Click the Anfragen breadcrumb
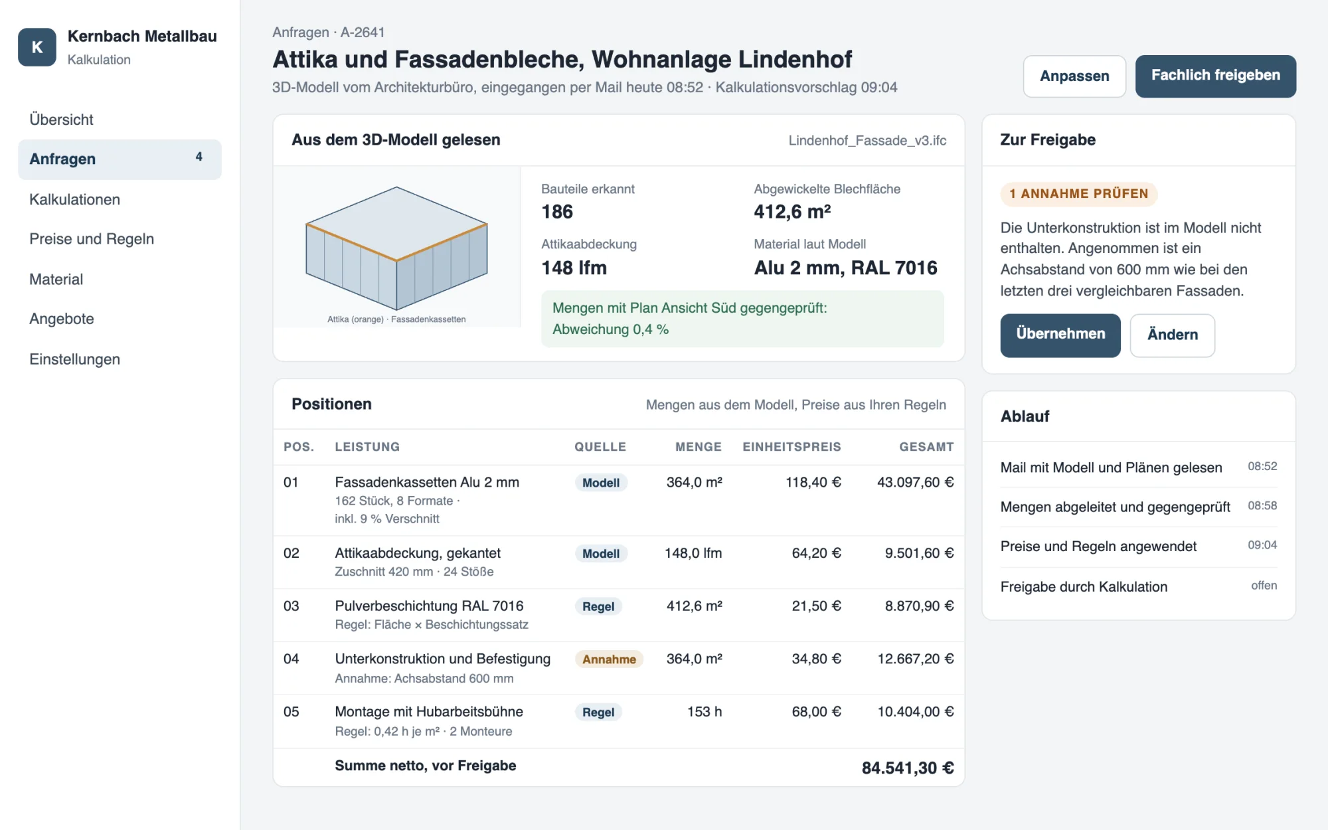 pos(301,33)
